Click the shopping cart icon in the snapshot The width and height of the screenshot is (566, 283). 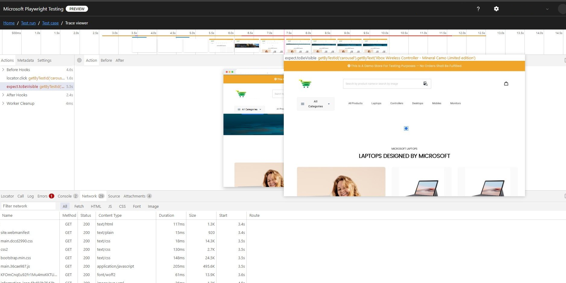pyautogui.click(x=506, y=83)
